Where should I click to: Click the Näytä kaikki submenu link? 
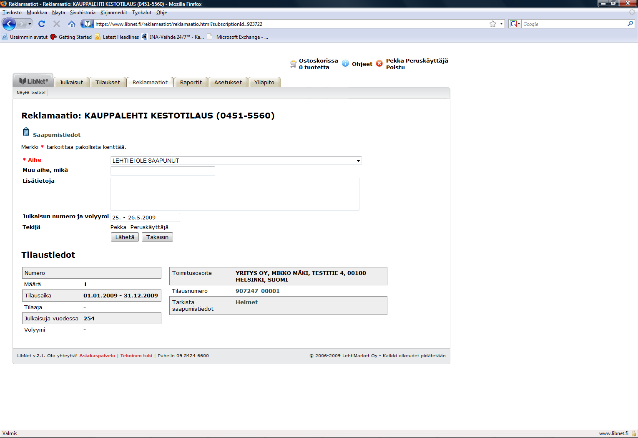(x=31, y=93)
